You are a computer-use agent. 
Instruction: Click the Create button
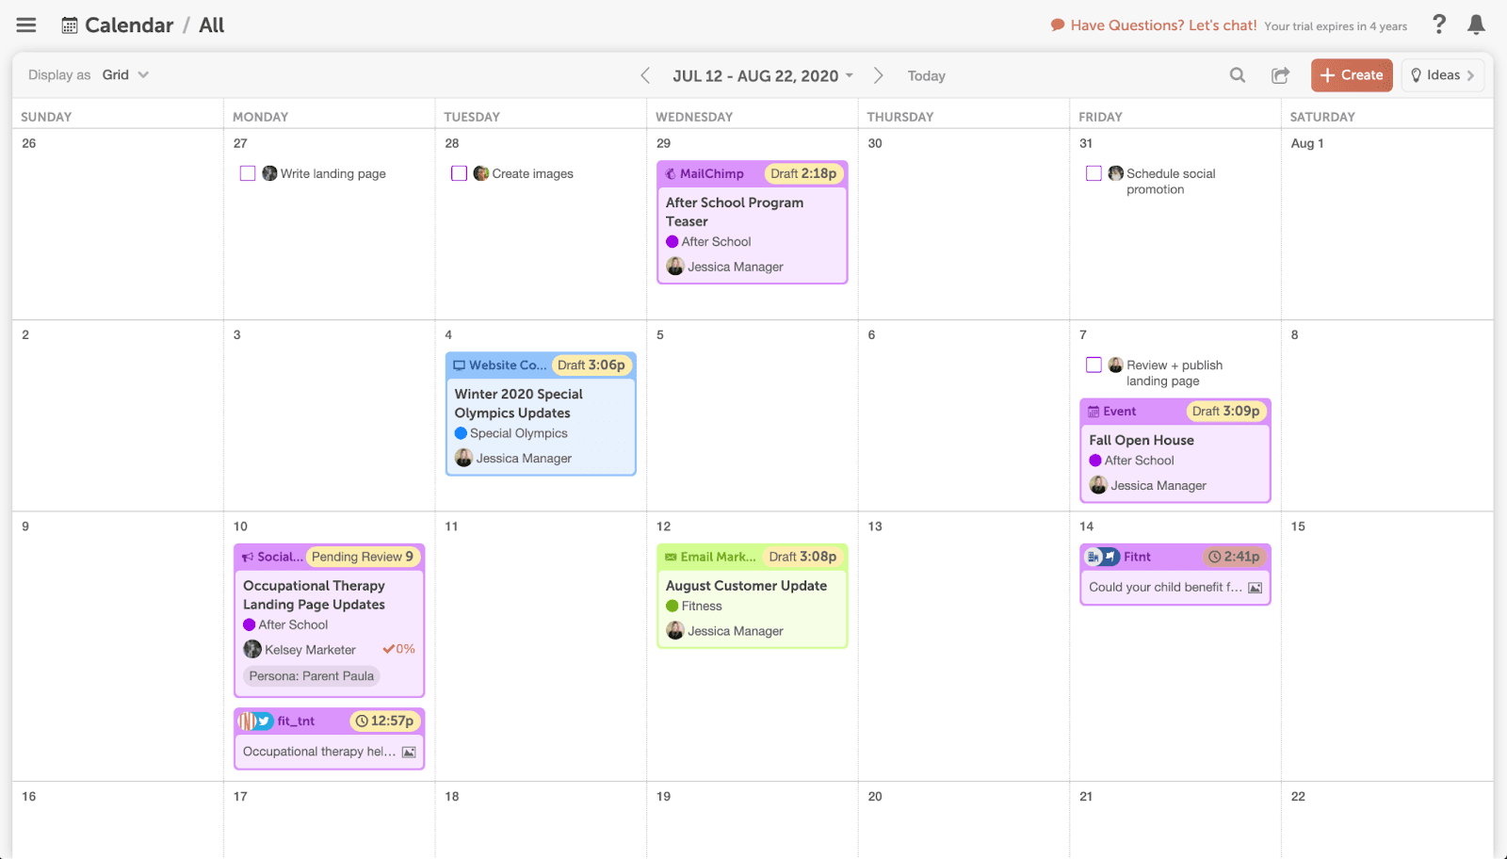(x=1351, y=74)
